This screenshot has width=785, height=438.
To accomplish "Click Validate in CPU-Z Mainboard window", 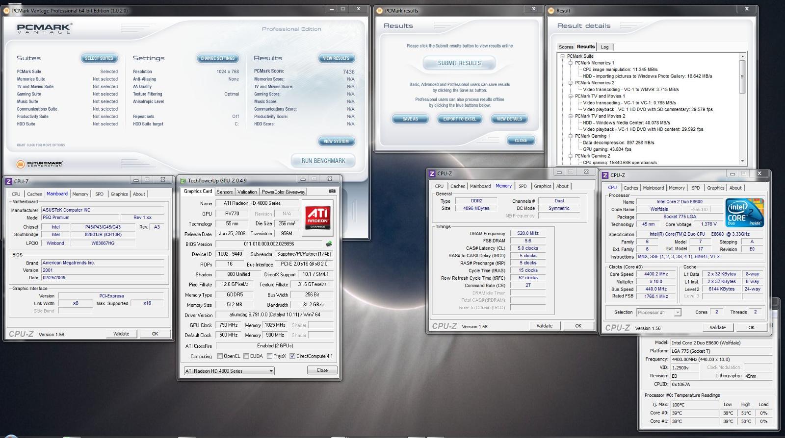I will [121, 334].
